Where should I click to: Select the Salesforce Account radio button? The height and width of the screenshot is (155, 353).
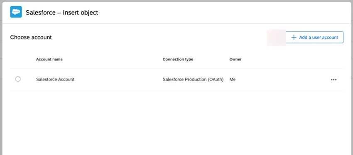(18, 79)
